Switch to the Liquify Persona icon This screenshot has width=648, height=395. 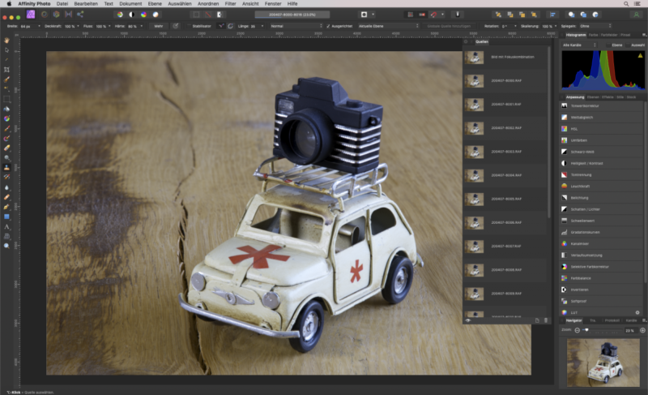pos(45,15)
